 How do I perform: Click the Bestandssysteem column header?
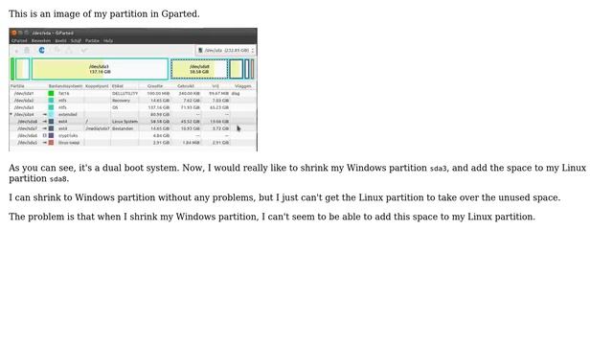coord(65,86)
